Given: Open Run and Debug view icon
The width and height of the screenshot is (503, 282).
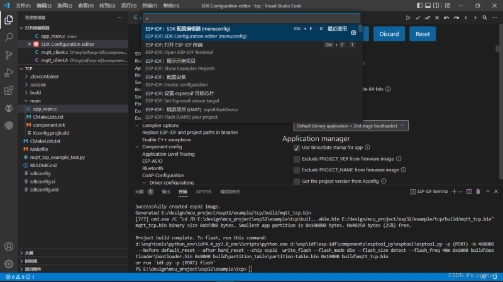Looking at the screenshot, I should tap(9, 73).
